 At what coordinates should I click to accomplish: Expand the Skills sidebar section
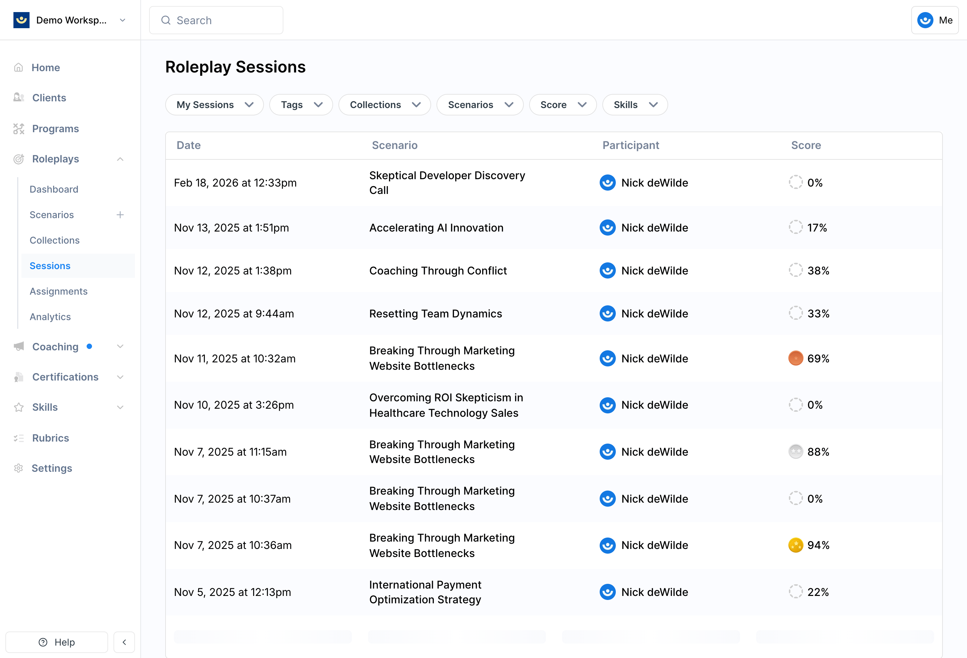tap(120, 407)
